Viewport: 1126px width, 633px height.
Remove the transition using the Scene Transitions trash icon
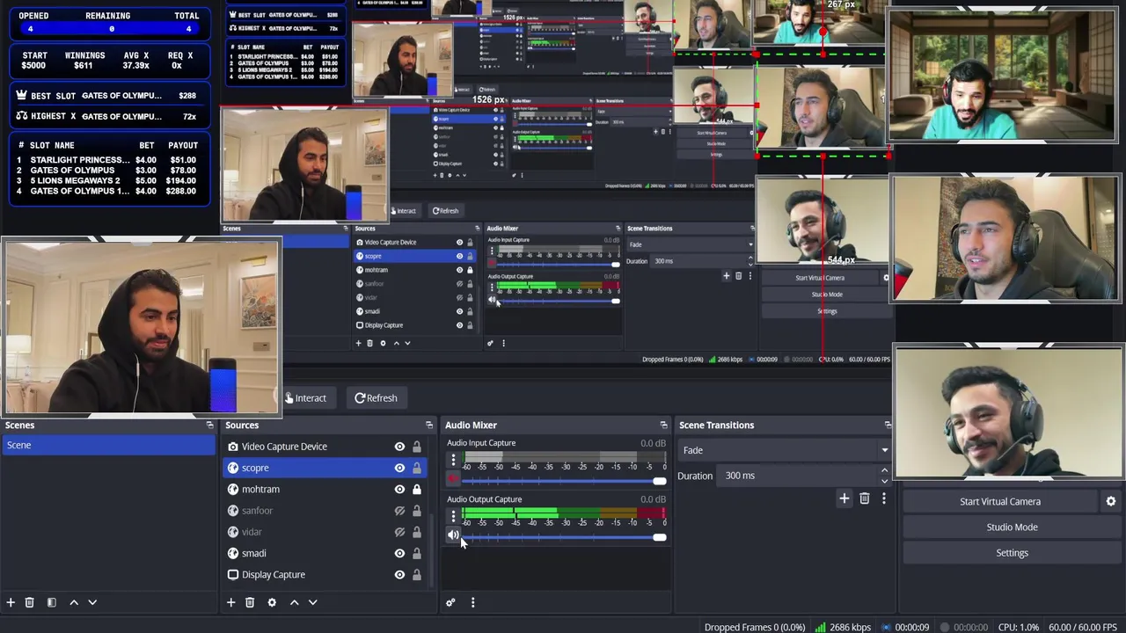864,498
